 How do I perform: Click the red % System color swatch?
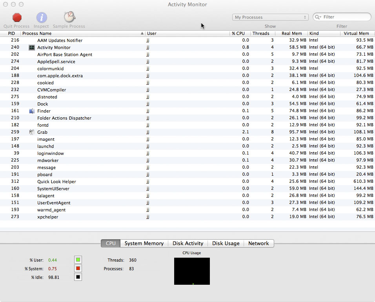tap(78, 269)
